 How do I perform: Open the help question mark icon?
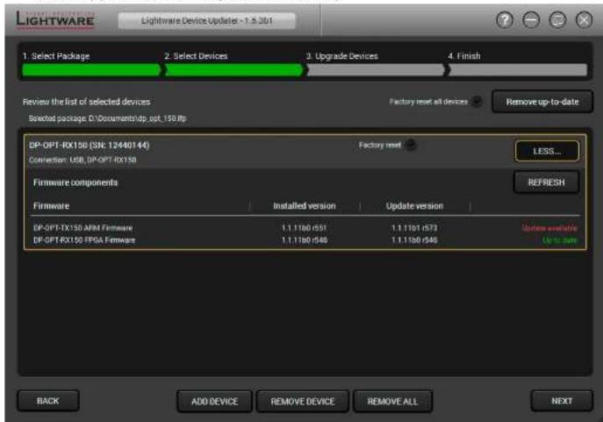[x=504, y=20]
